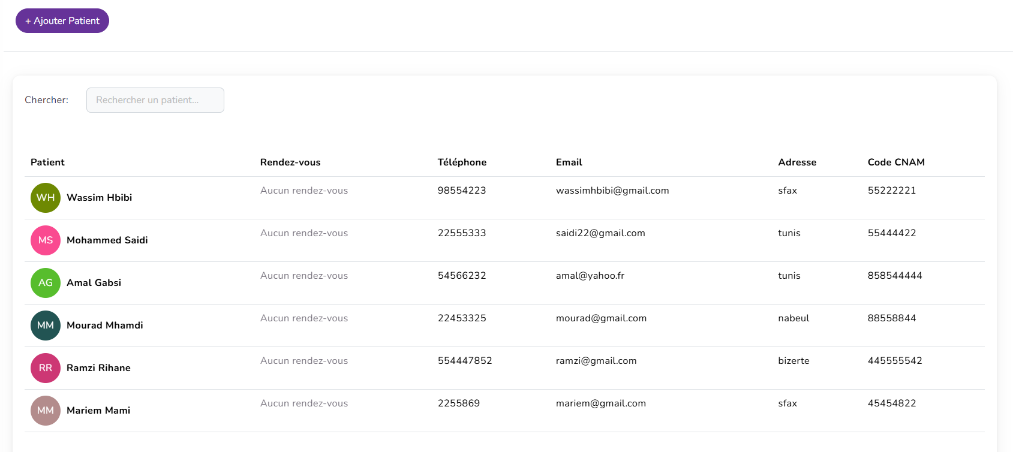The image size is (1013, 452).
Task: Focus the Rechercher un patient search field
Action: click(x=155, y=100)
